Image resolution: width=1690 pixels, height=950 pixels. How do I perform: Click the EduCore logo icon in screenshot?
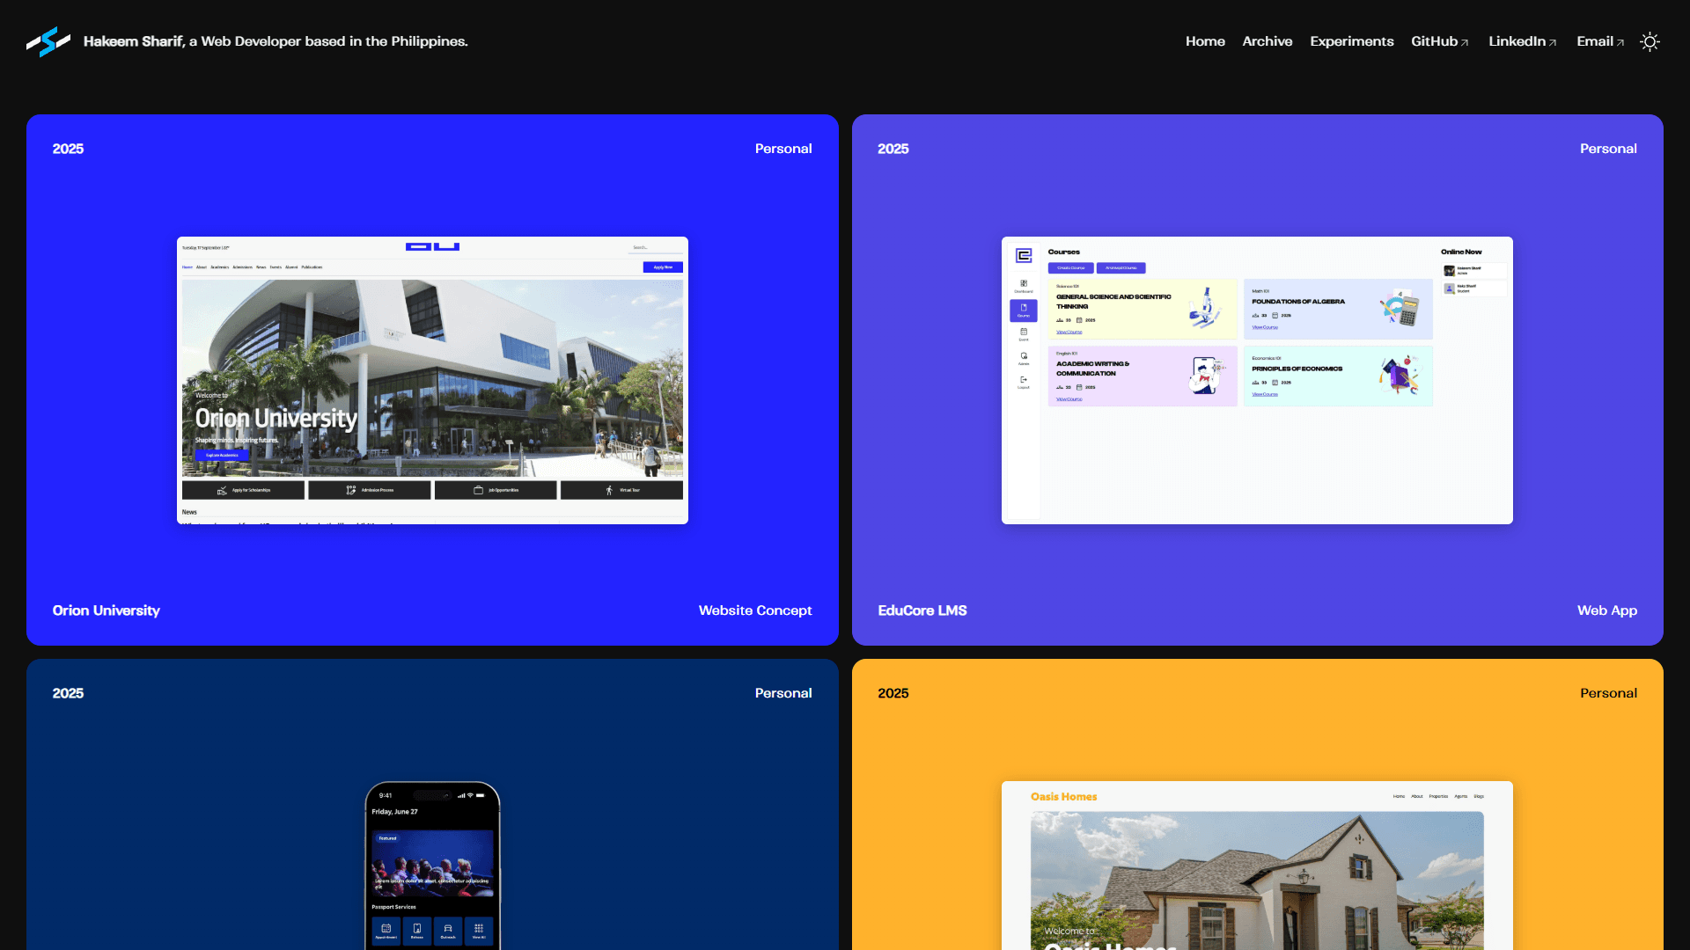coord(1024,255)
